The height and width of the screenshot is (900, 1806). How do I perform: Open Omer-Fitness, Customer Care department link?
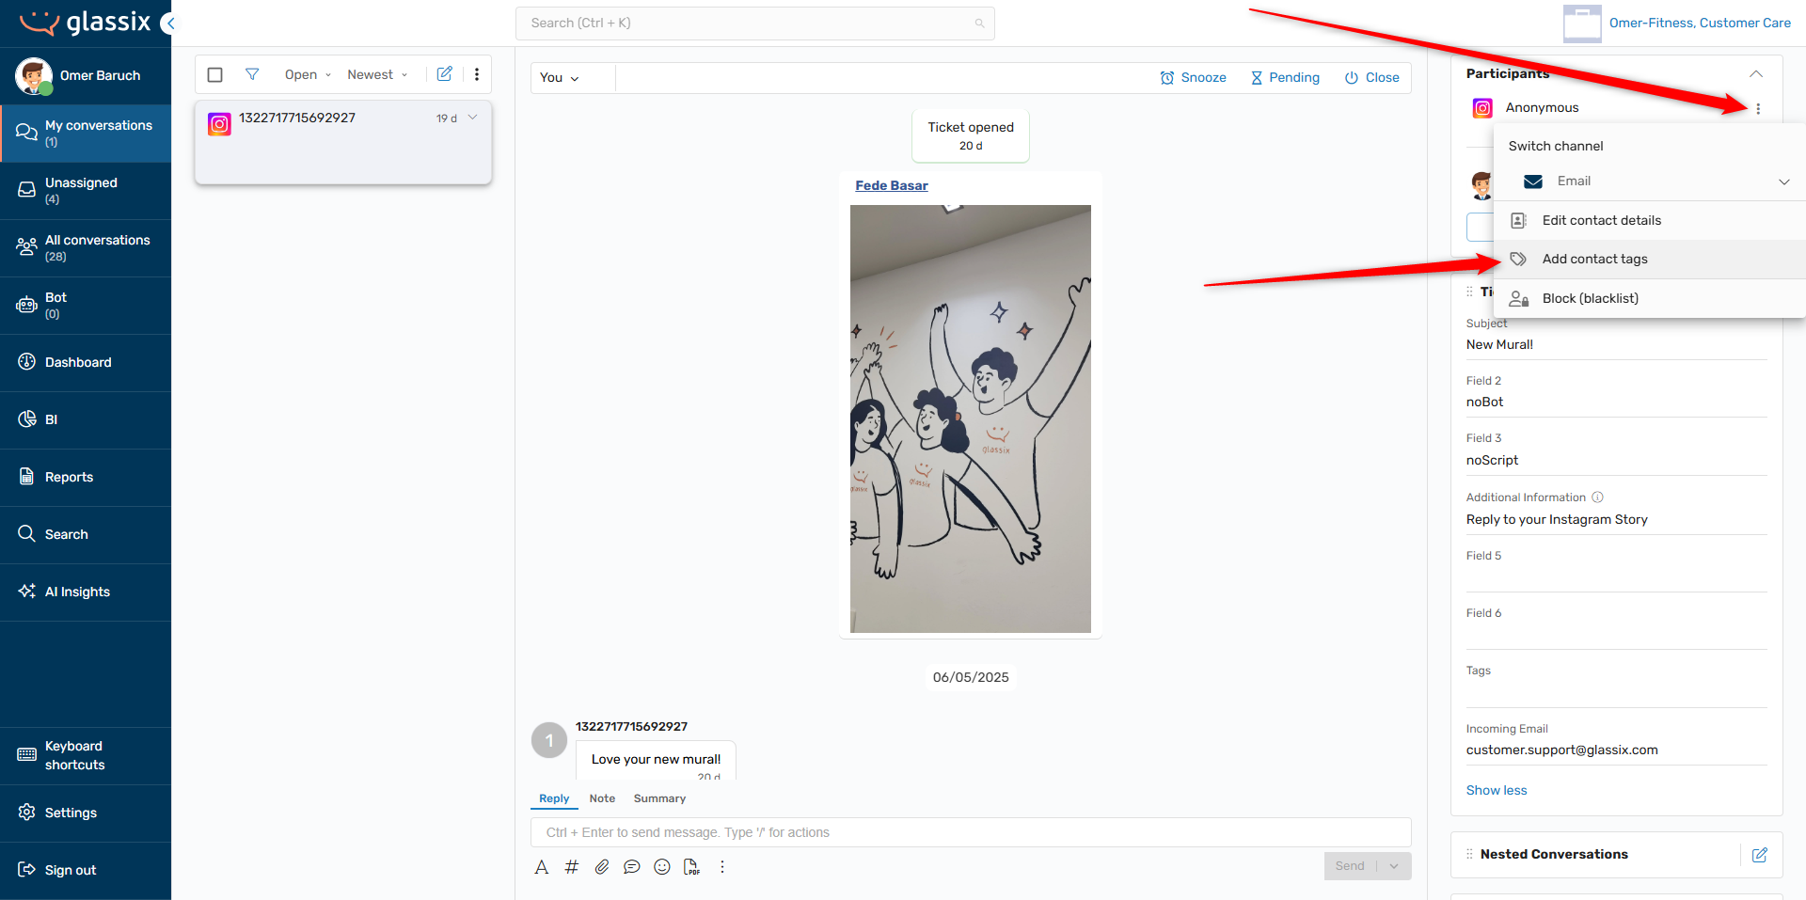(x=1700, y=24)
